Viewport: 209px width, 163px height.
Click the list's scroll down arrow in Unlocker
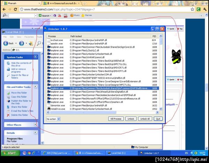(x=161, y=109)
